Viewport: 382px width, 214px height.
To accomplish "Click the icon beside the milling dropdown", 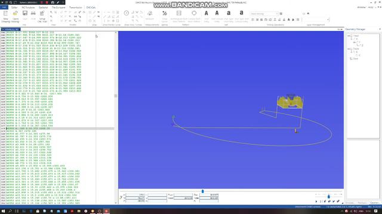I will coord(281,14).
